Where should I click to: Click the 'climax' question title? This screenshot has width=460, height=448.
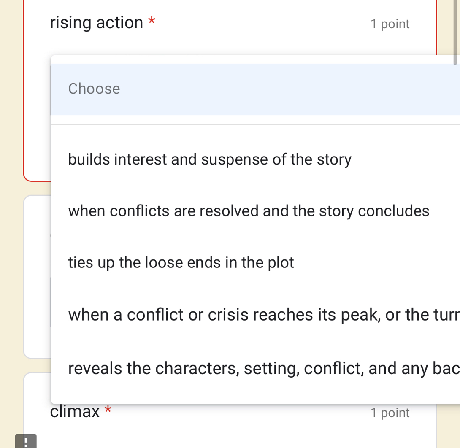(x=75, y=411)
